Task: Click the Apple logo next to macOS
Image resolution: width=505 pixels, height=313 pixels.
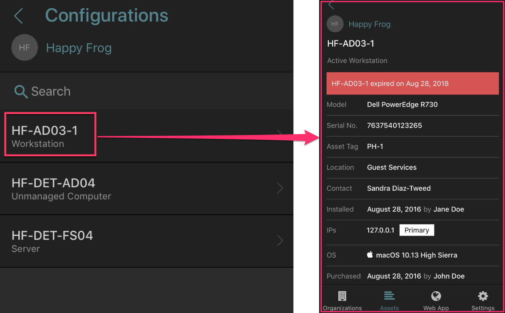Action: [x=370, y=255]
